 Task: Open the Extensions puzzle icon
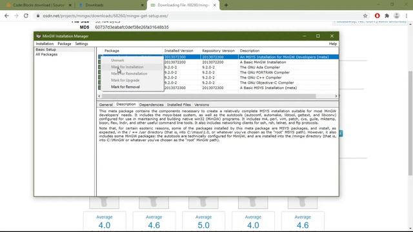(387, 15)
